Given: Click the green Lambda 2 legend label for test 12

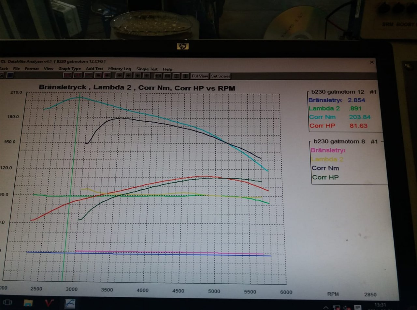Looking at the screenshot, I should 324,109.
